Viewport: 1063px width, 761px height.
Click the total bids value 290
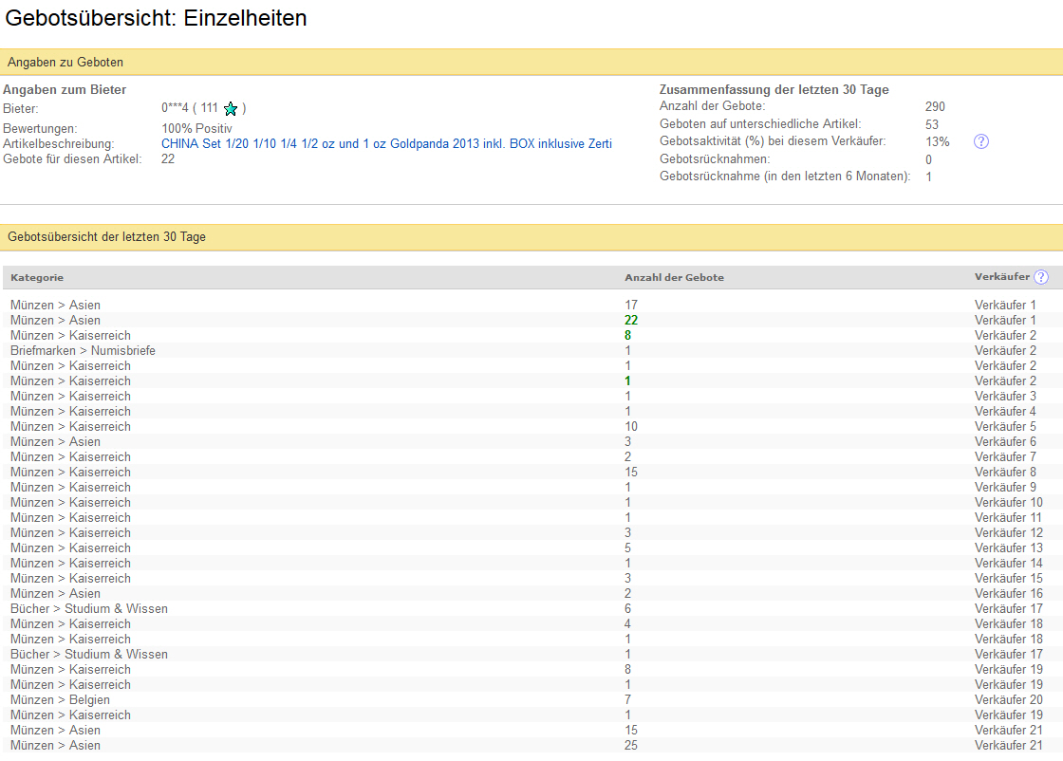click(x=935, y=106)
